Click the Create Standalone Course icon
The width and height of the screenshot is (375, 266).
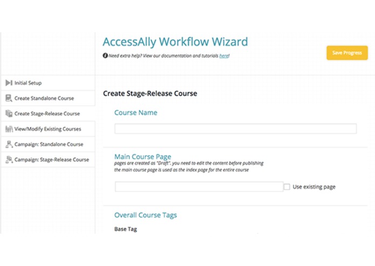[x=9, y=98]
